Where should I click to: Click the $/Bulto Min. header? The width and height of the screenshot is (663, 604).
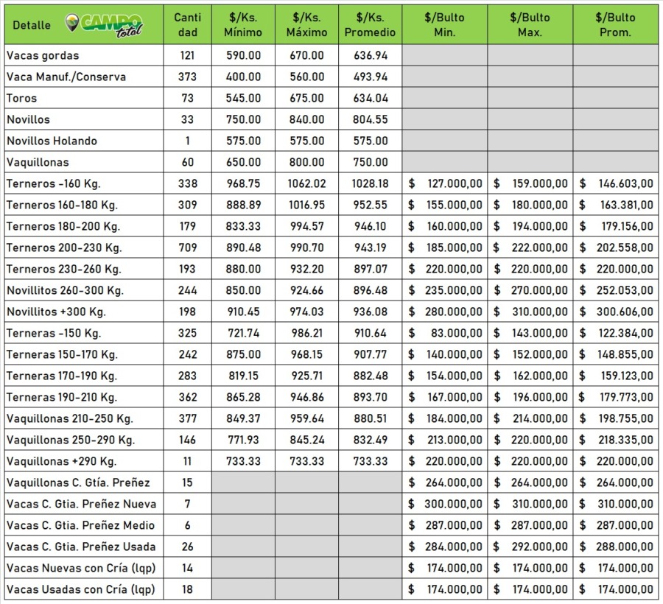click(x=444, y=25)
